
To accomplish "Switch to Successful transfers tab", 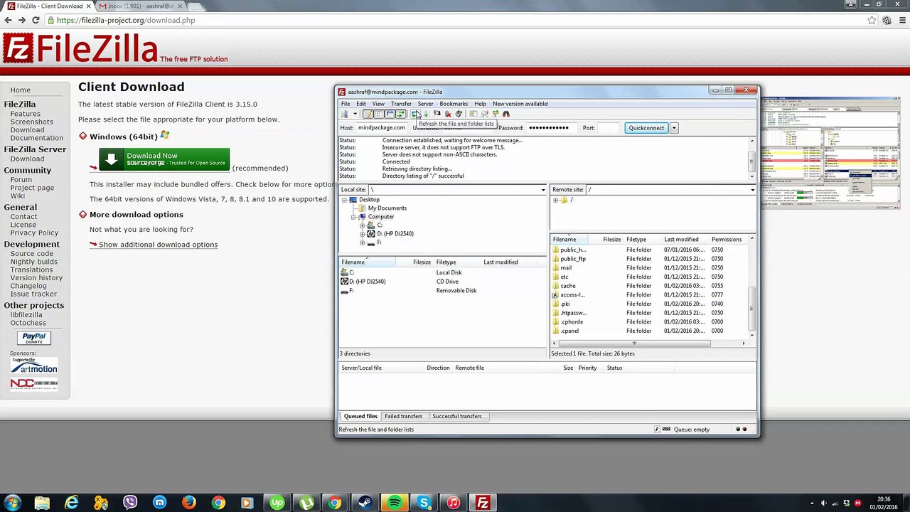I will coord(456,416).
